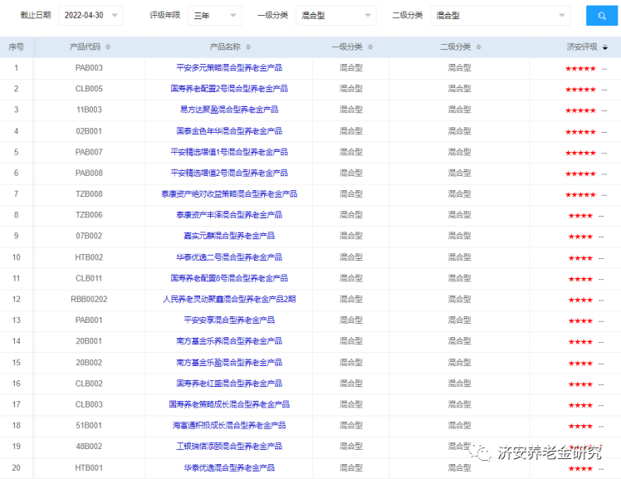Viewport: 621px width, 479px height.
Task: Sort by 产品名称 column arrows
Action: tap(248, 47)
